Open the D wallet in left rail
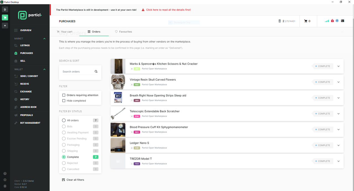354x191 pixels. point(5,10)
